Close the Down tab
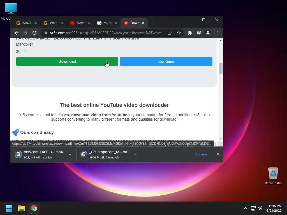This screenshot has width=287, height=215. tap(143, 23)
